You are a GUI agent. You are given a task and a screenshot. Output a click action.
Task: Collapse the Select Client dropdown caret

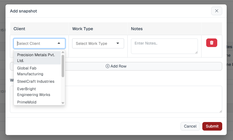pos(59,43)
